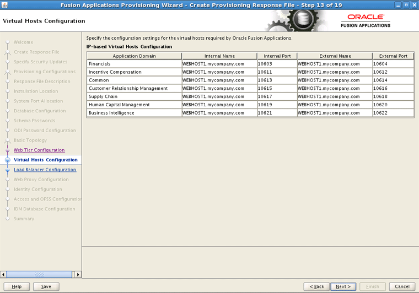Edit Customer Relationship Management external port 10616

tap(393, 88)
